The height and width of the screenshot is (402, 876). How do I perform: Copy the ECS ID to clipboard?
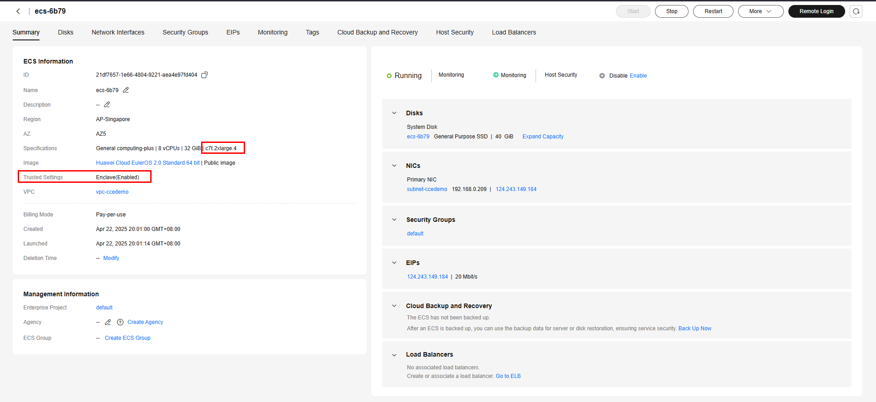(205, 75)
